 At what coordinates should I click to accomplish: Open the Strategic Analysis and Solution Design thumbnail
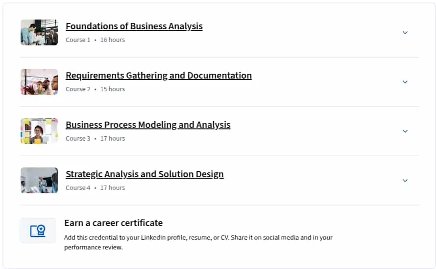[x=39, y=180]
